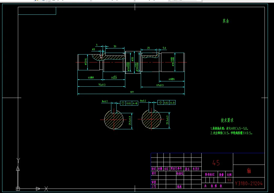Select the 30 keyway length dimension
Screen dimensions: 274x193
pos(115,46)
